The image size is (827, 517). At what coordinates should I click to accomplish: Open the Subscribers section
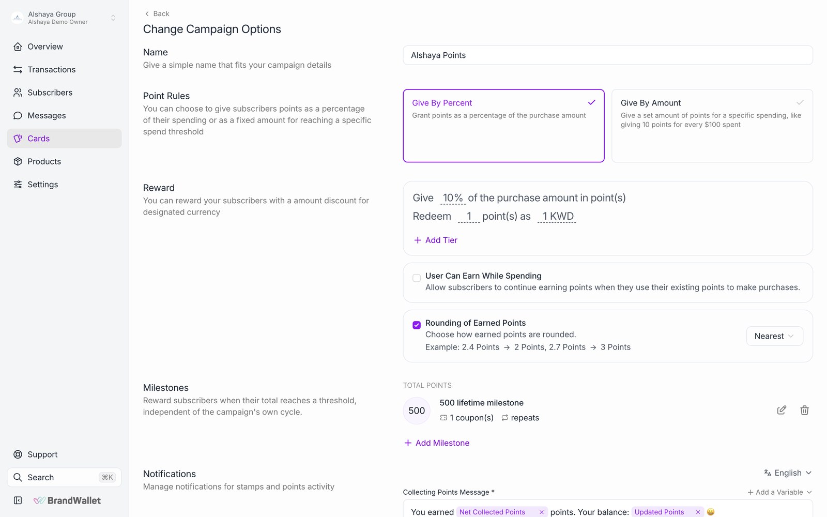64,93
